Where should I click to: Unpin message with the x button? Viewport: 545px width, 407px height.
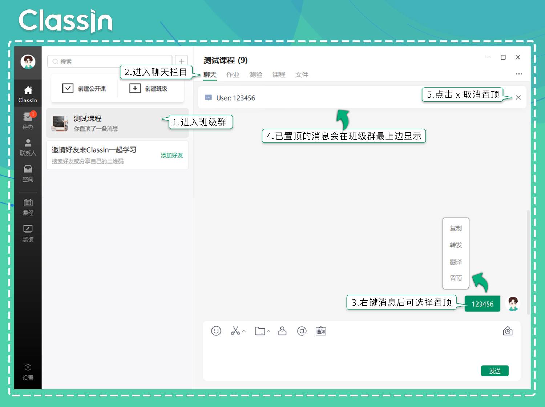pos(518,97)
